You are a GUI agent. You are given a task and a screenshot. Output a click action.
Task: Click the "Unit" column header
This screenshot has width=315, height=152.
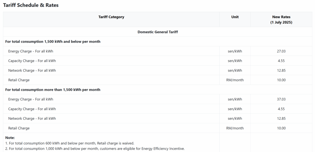[235, 17]
